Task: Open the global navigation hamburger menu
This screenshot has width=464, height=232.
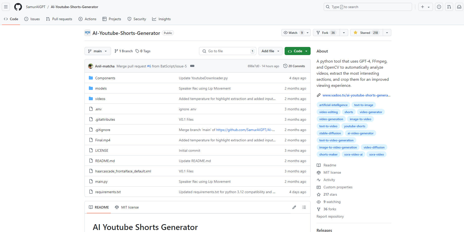Action: pyautogui.click(x=6, y=7)
